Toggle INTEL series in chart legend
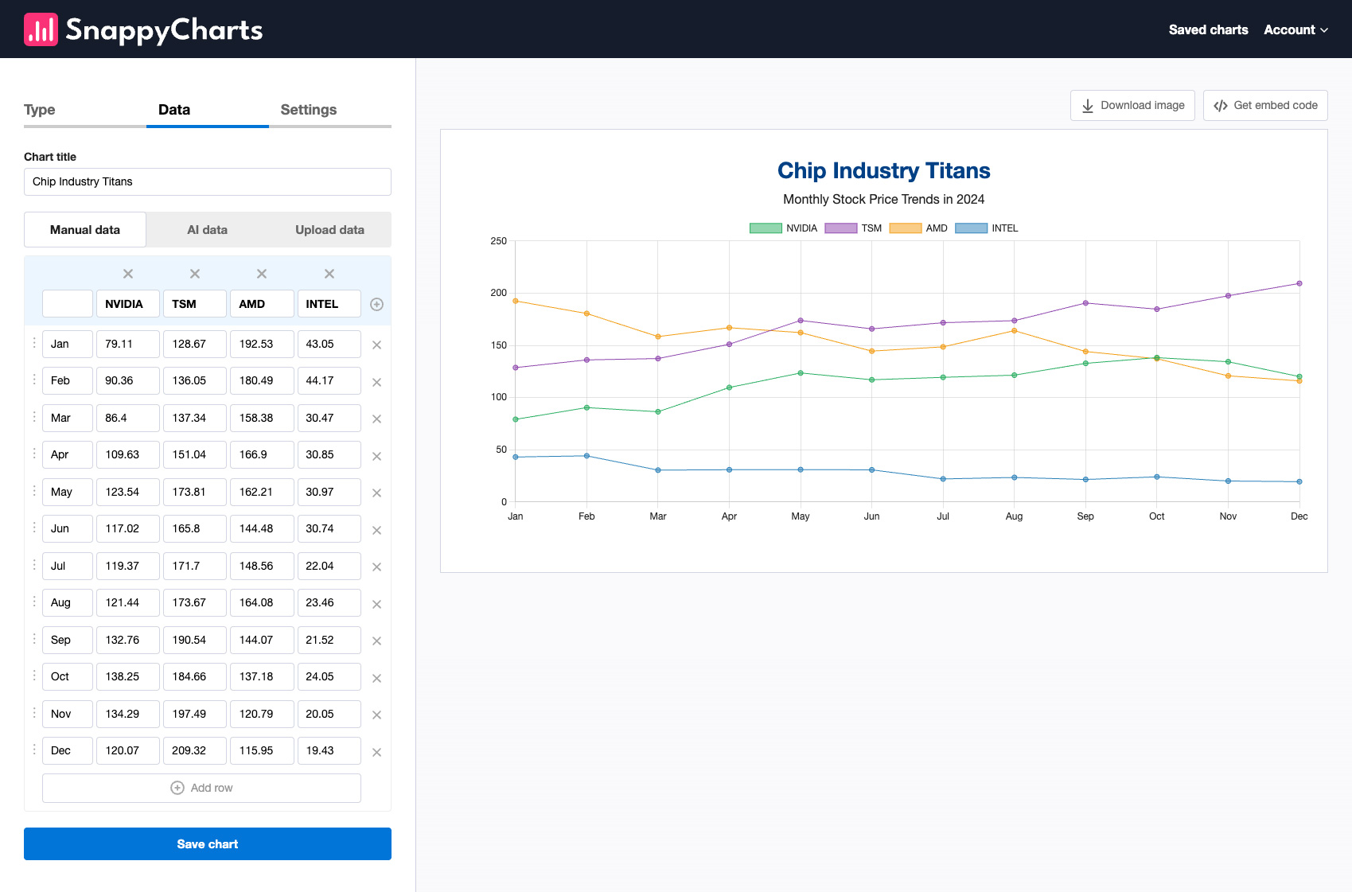 click(x=987, y=228)
